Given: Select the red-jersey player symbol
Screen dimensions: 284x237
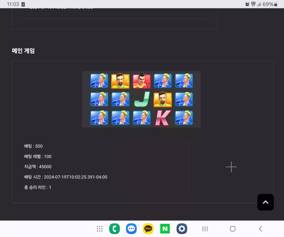Looking at the screenshot, I should [142, 81].
